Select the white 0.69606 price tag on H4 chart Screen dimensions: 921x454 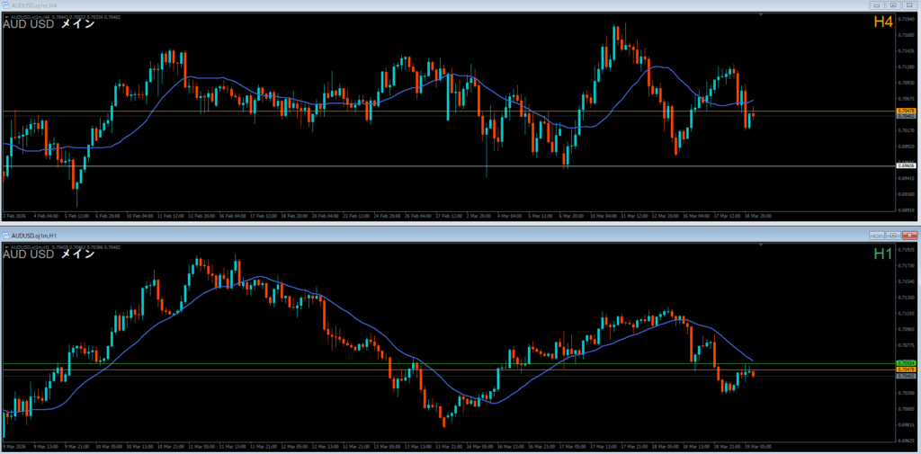(x=906, y=165)
